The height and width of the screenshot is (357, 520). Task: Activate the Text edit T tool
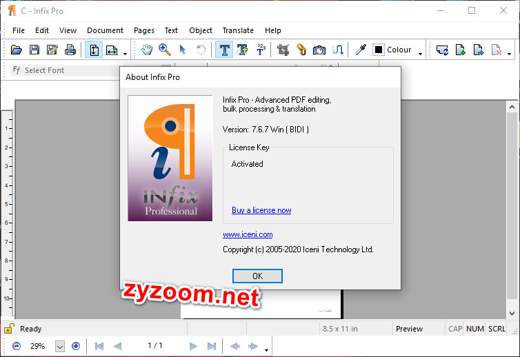pyautogui.click(x=224, y=50)
